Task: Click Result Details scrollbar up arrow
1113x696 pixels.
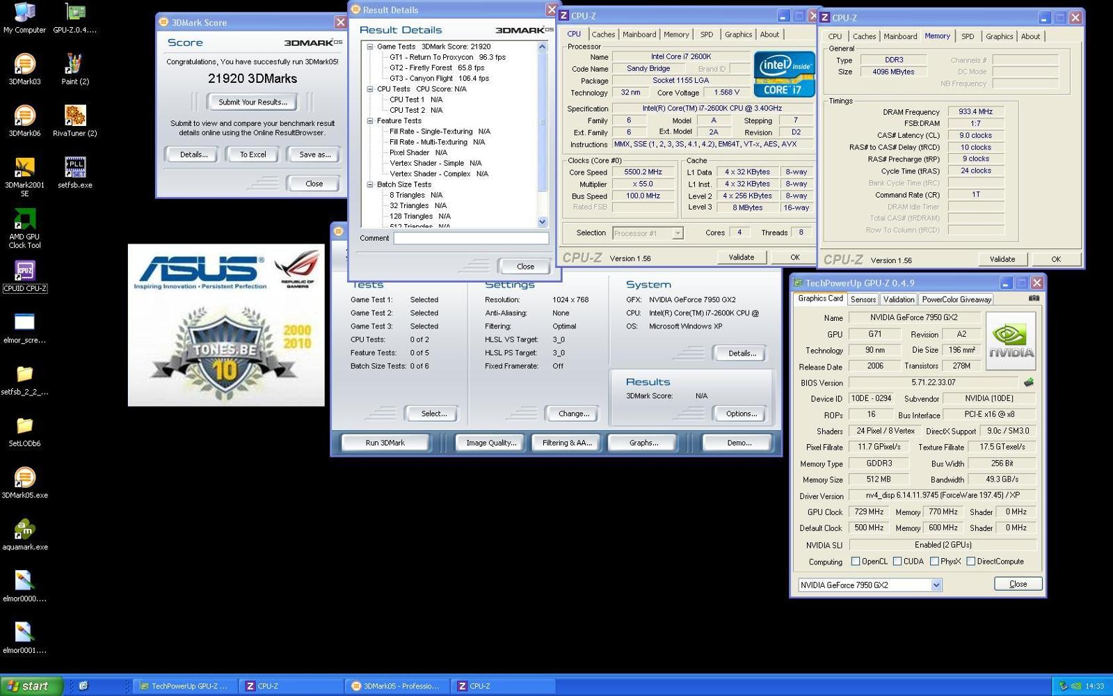Action: click(x=543, y=47)
